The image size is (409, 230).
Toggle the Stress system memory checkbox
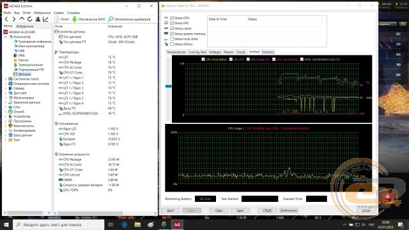click(172, 34)
